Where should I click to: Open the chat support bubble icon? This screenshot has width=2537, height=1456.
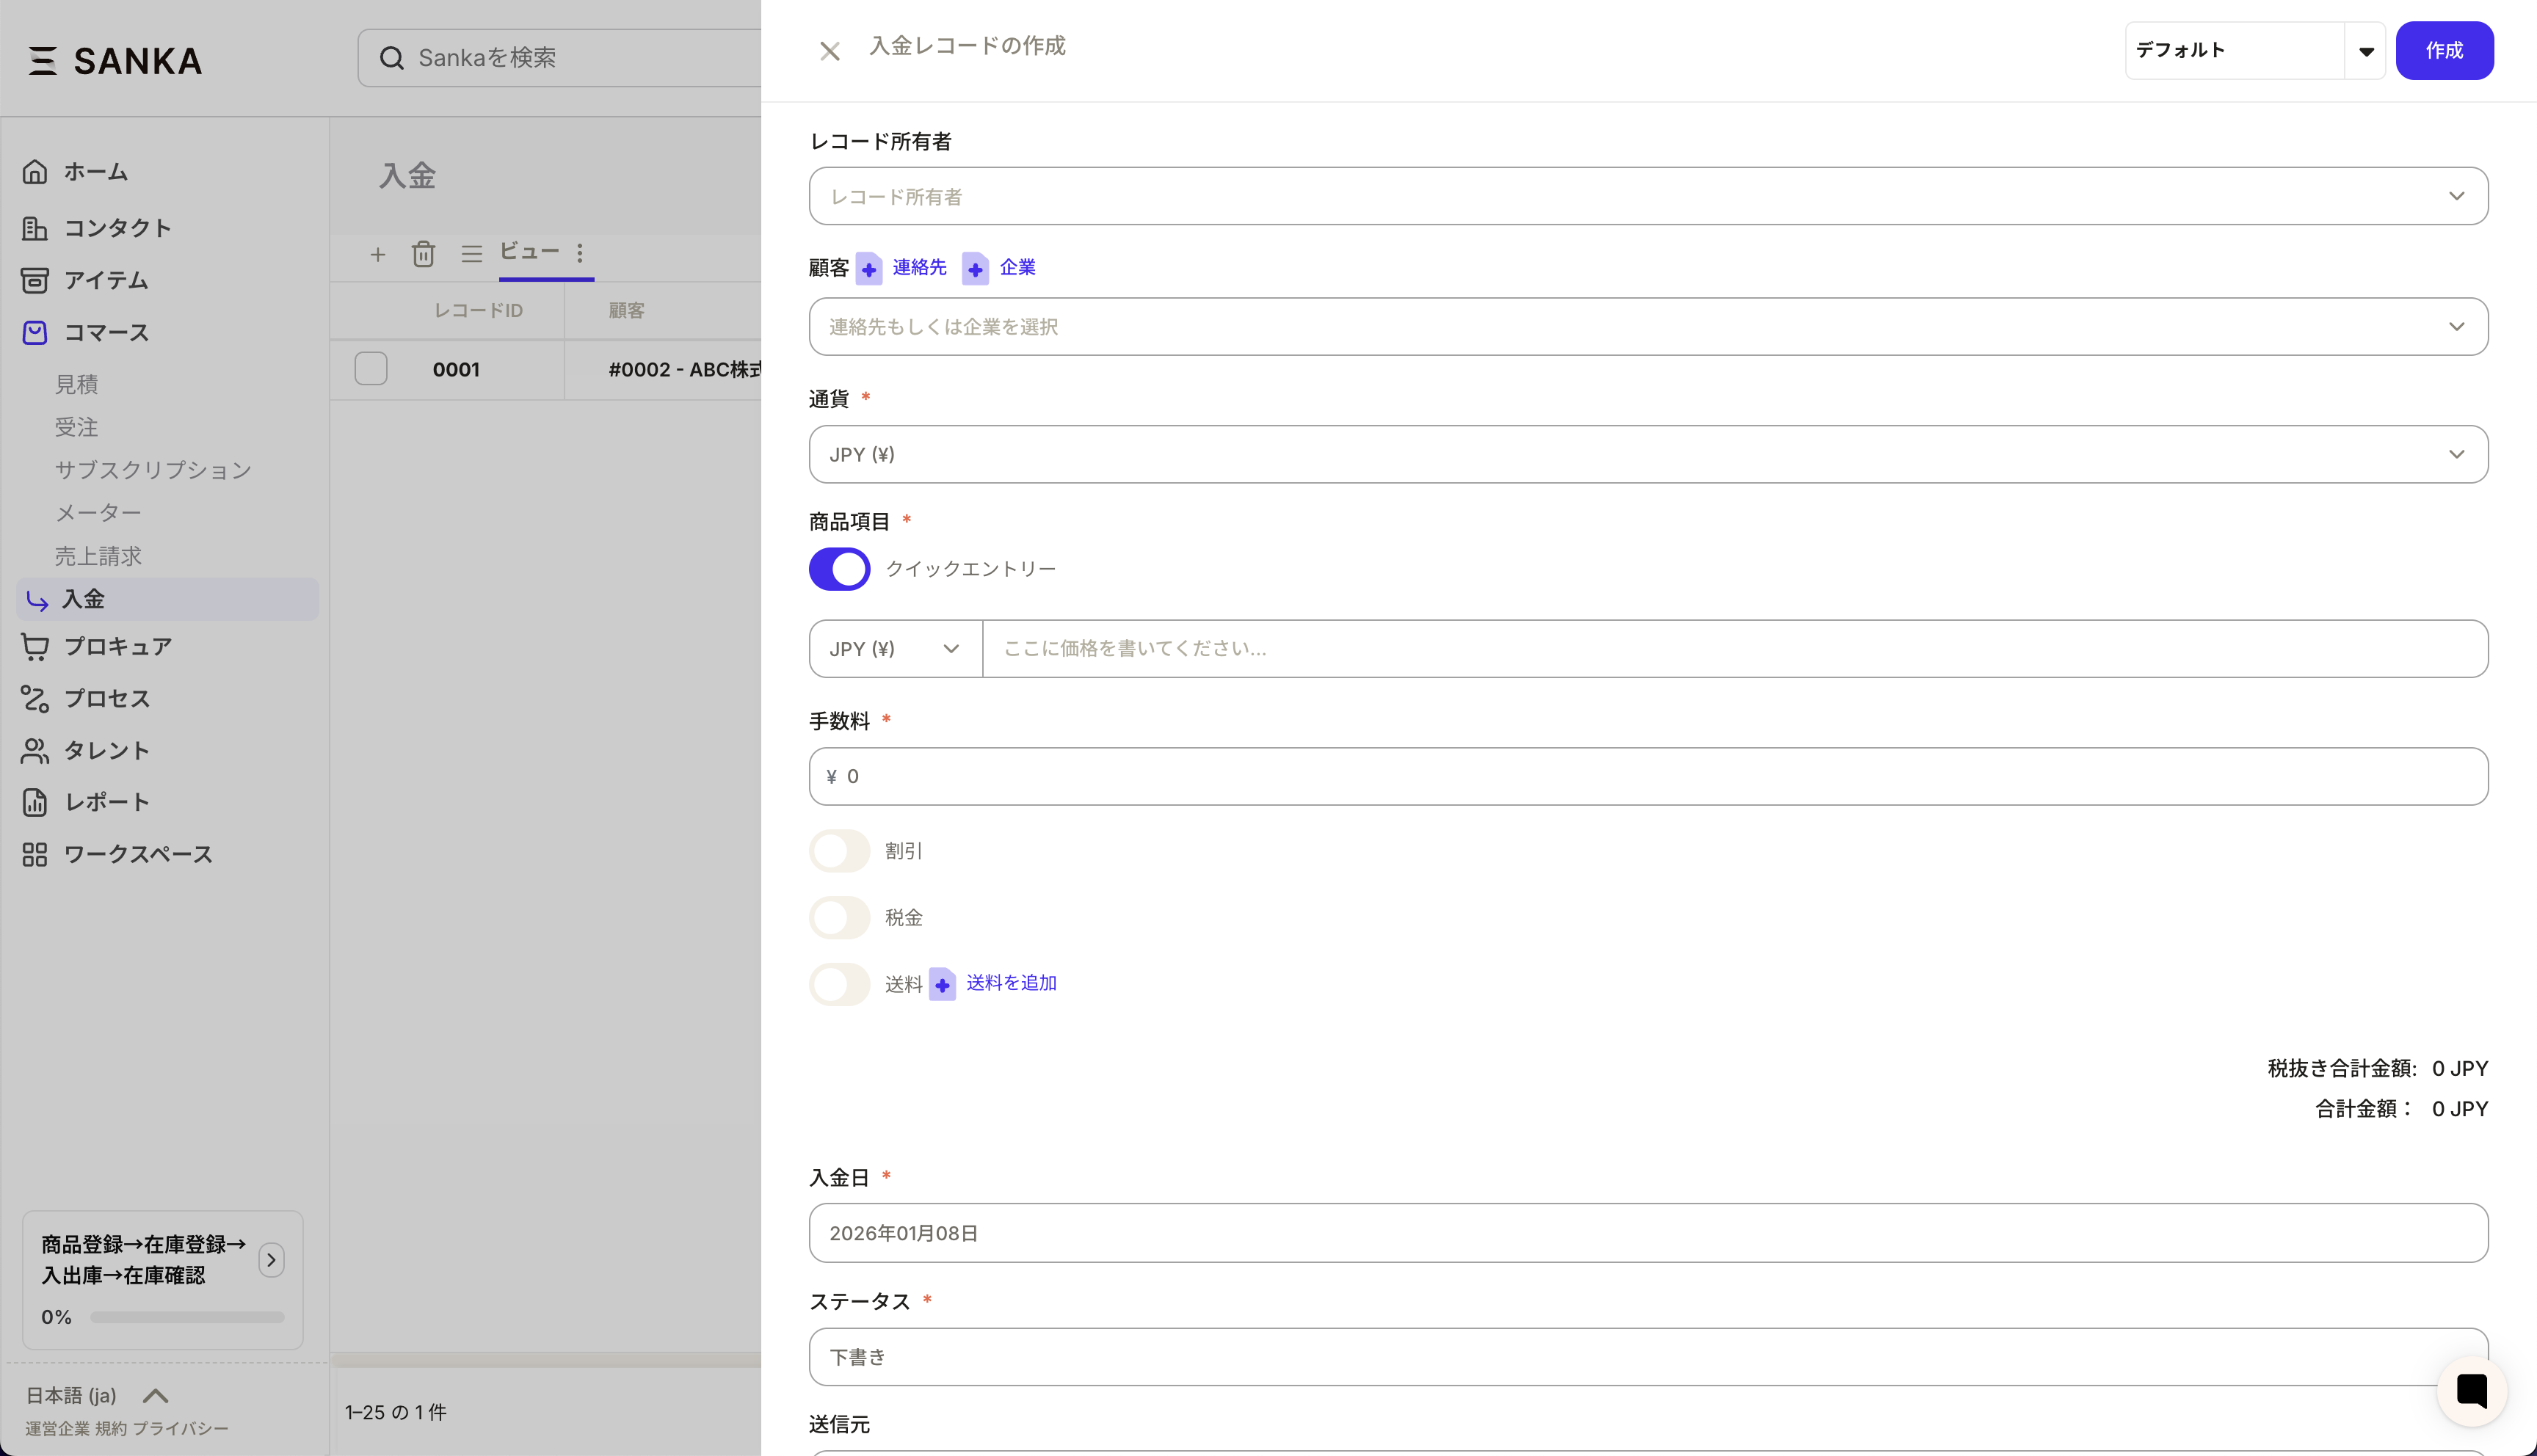point(2471,1390)
